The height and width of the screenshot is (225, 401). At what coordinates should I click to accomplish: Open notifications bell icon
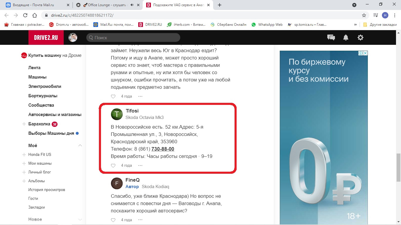coord(346,37)
